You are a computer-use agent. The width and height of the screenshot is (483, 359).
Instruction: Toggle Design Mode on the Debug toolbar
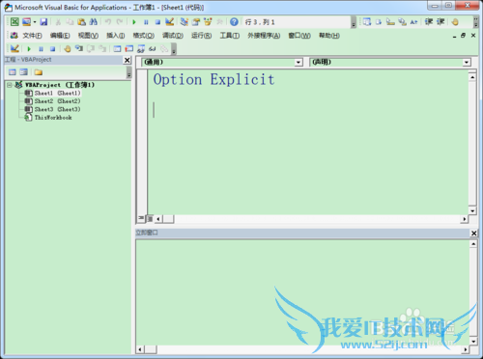(x=14, y=48)
